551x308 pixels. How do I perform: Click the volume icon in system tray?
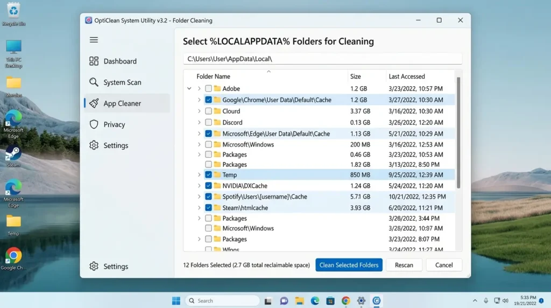click(x=505, y=300)
